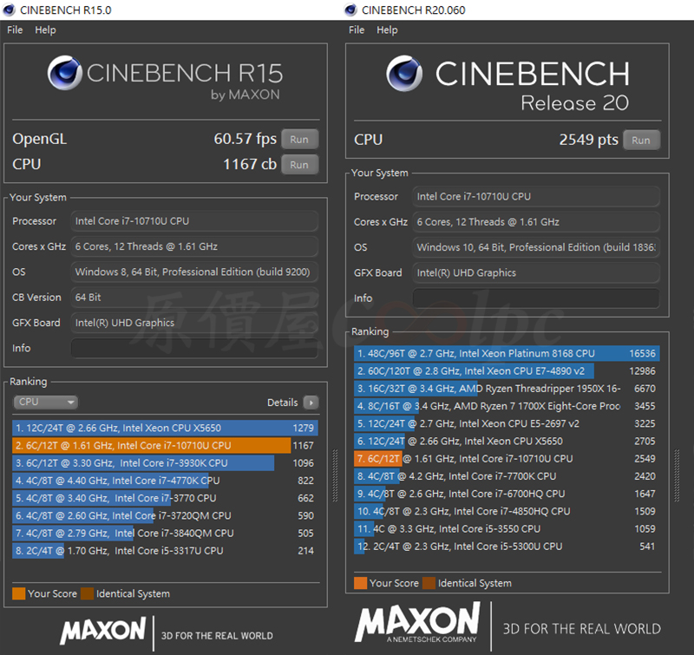Open the CPU ranking dropdown in R15
694x655 pixels.
[x=45, y=402]
